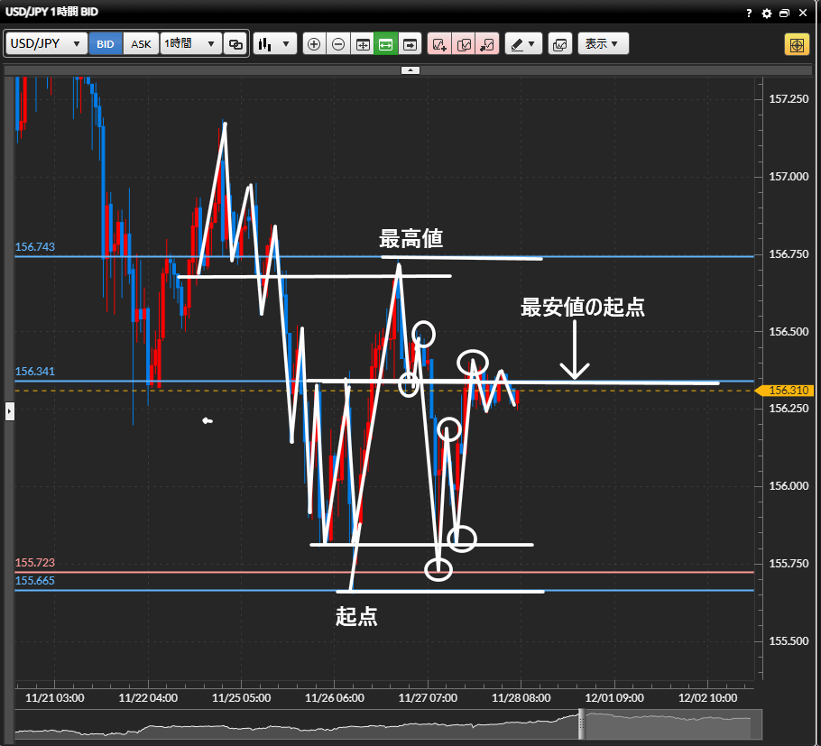
Task: Click the fit-chart-to-window icon
Action: (x=363, y=44)
